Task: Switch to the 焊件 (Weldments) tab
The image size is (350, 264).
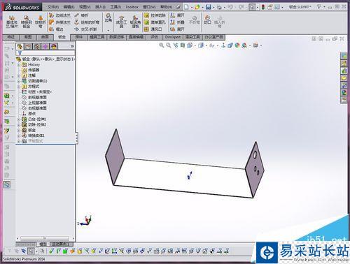Action: 79,37
